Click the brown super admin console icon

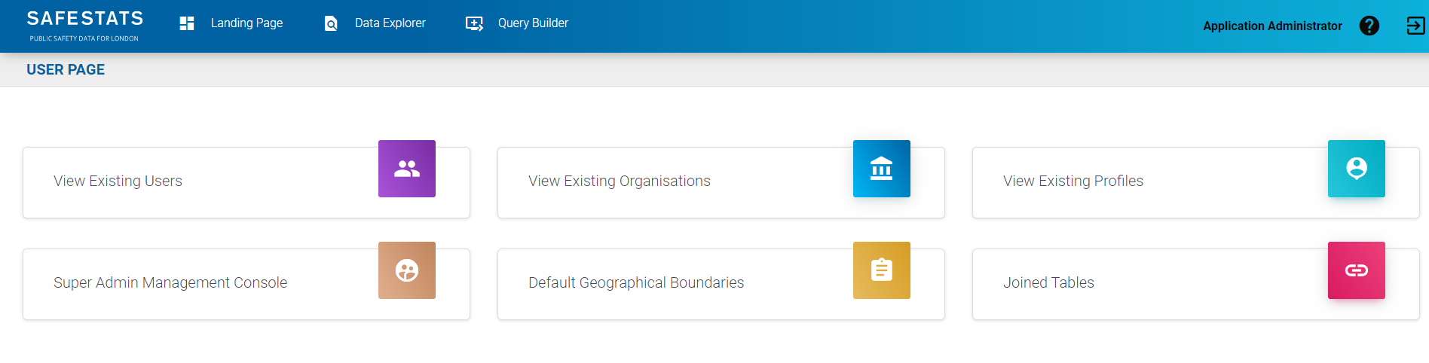(407, 270)
